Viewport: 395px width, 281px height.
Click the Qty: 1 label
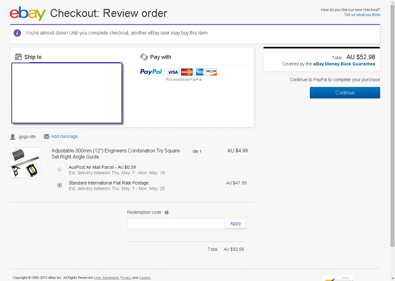(x=197, y=151)
